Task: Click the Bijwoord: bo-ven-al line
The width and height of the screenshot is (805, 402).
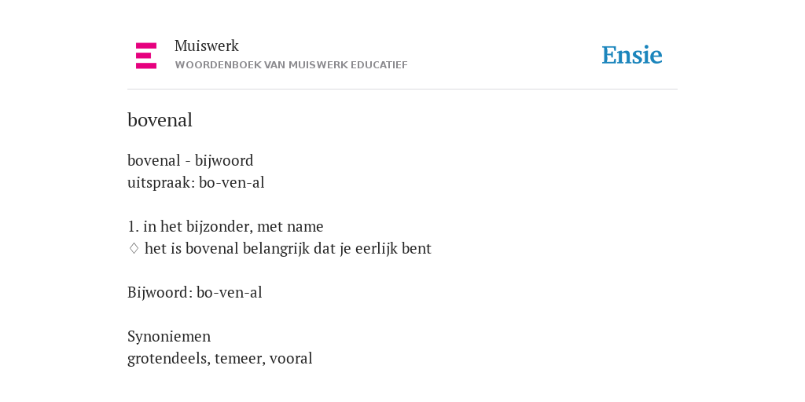Action: (195, 293)
